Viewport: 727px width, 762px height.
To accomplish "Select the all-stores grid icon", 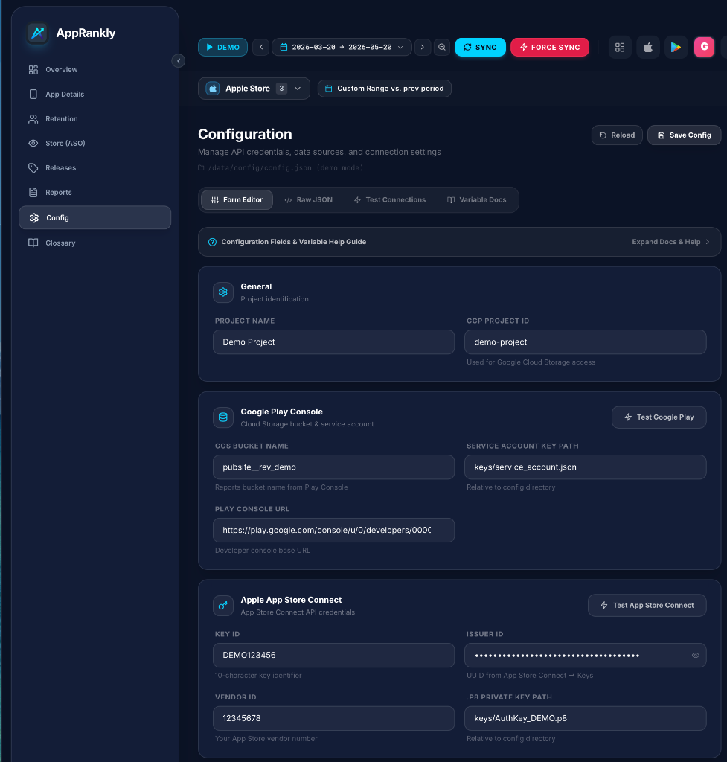I will point(620,47).
